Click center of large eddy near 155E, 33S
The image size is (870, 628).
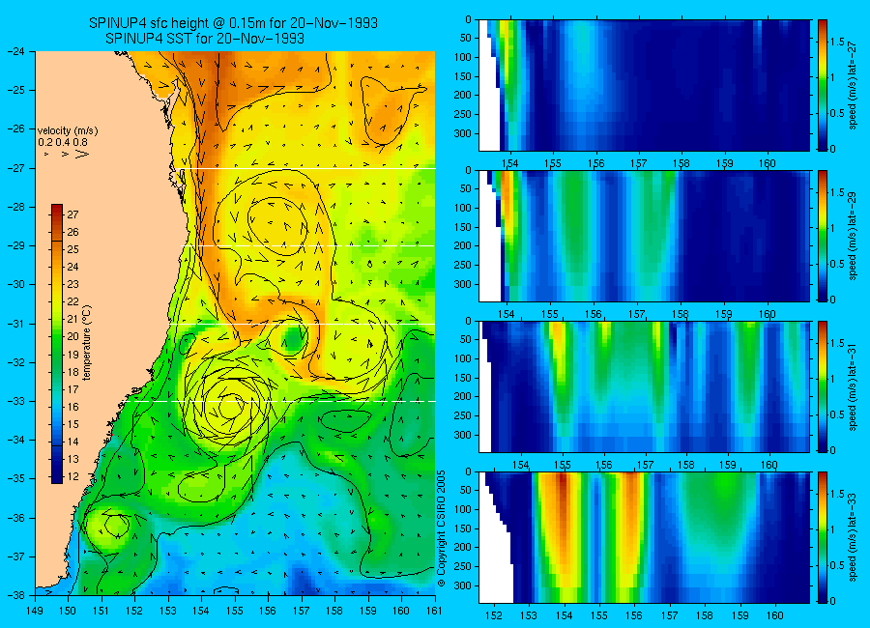click(x=230, y=407)
